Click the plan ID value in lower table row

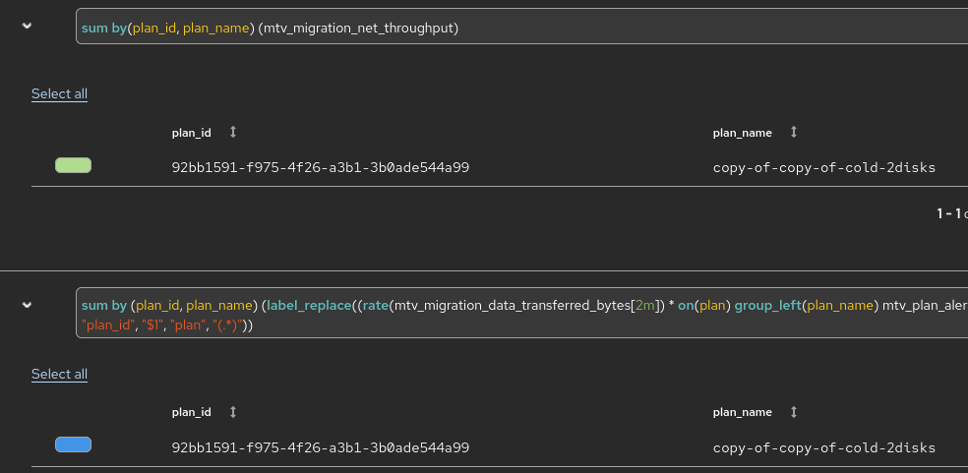point(320,447)
